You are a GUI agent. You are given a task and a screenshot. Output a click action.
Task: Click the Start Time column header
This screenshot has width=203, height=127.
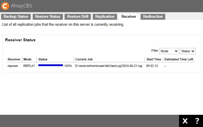click(154, 59)
